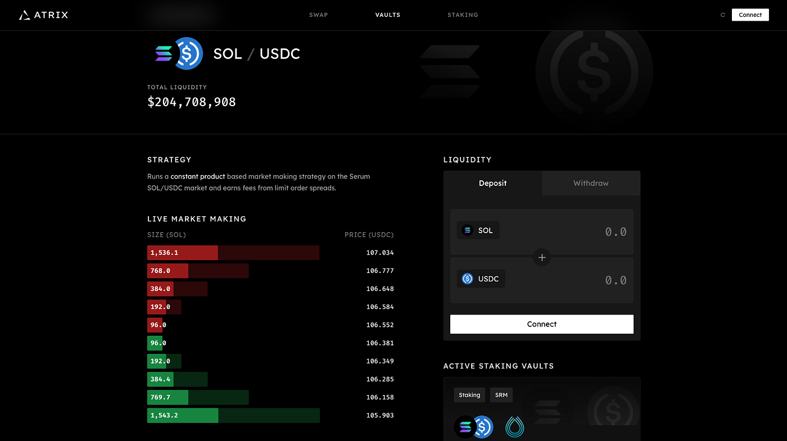Click the SRM tag in vault card
Image resolution: width=787 pixels, height=441 pixels.
pyautogui.click(x=501, y=395)
